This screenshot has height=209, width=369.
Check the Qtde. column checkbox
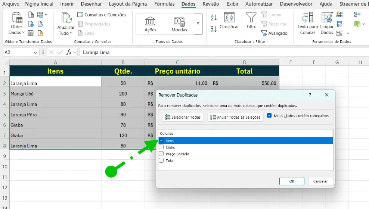tap(161, 147)
